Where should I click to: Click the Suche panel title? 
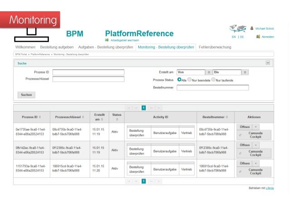click(x=22, y=63)
